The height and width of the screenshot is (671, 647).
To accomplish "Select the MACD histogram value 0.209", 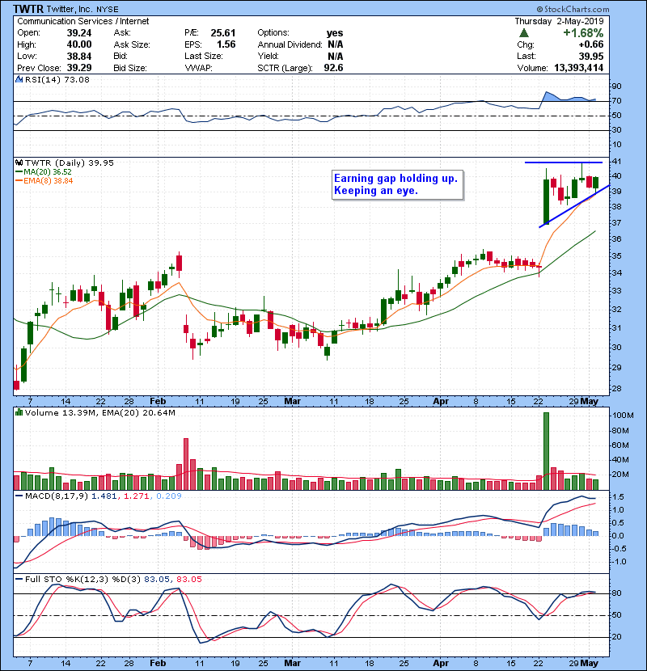I will 169,496.
